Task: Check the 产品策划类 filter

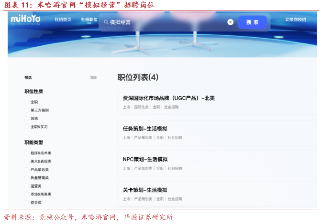Action: click(x=26, y=169)
